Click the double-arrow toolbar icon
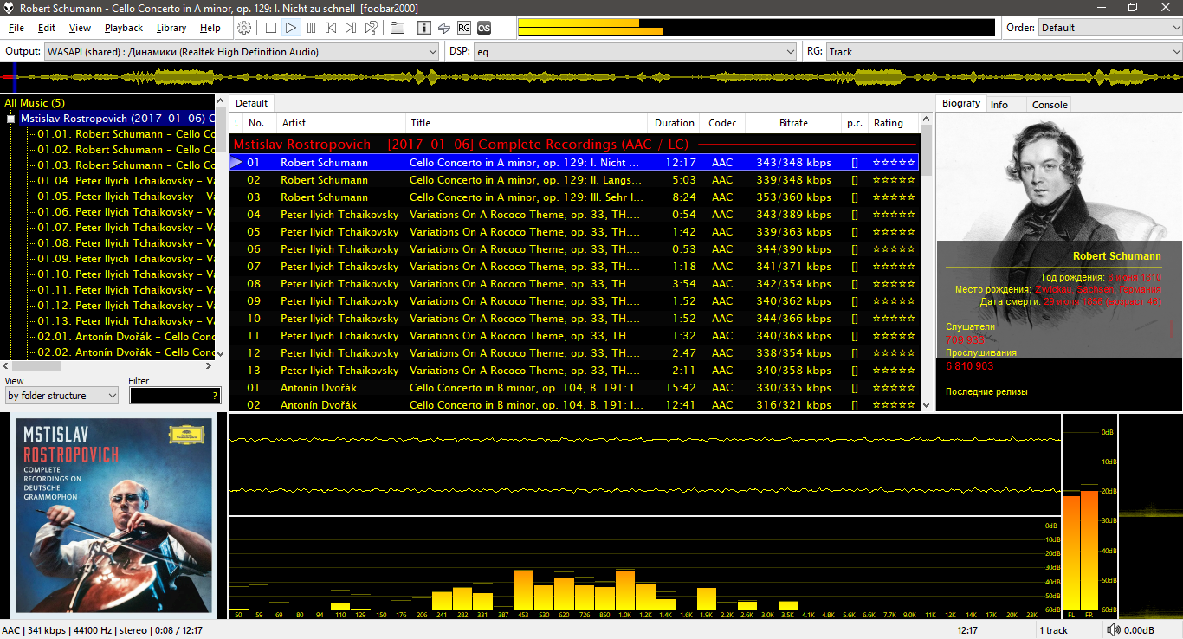This screenshot has height=639, width=1183. click(444, 28)
